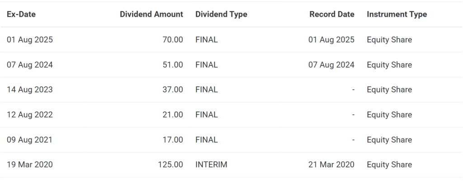This screenshot has height=181, width=463.
Task: Click the 51.00 dividend amount
Action: click(172, 65)
